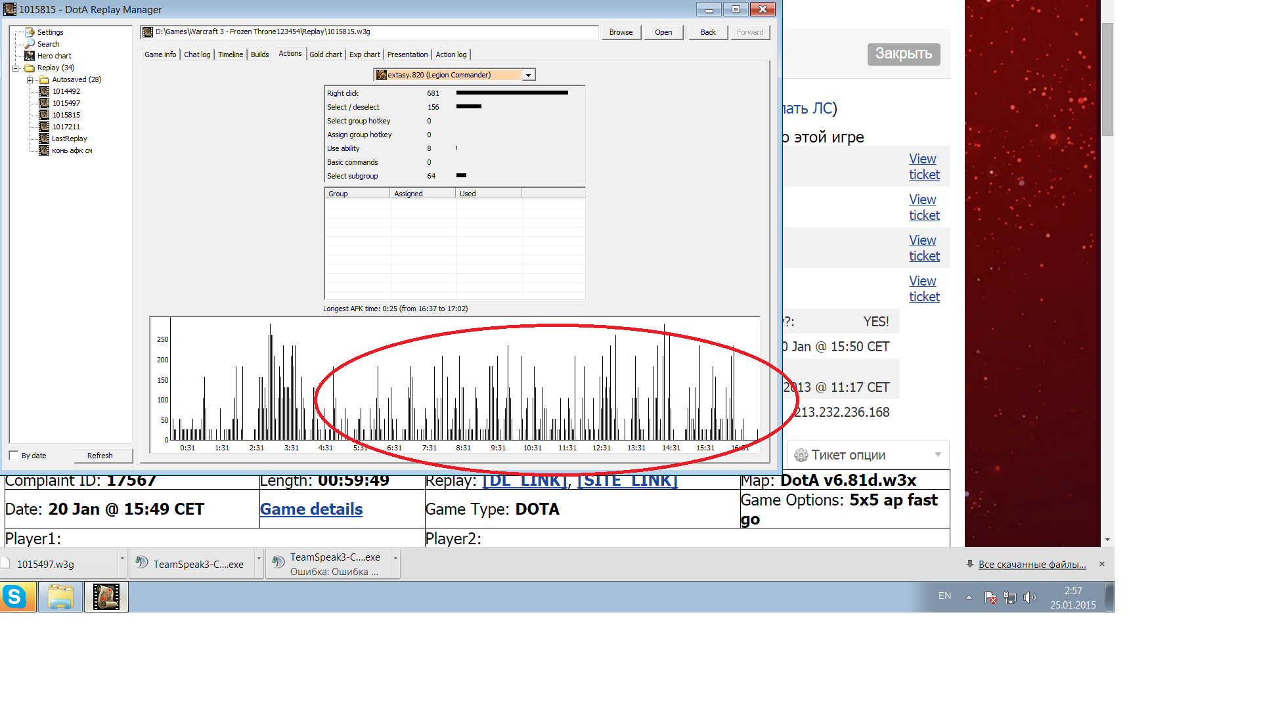The image size is (1261, 709).
Task: Open the volume speaker tray icon
Action: point(1029,597)
